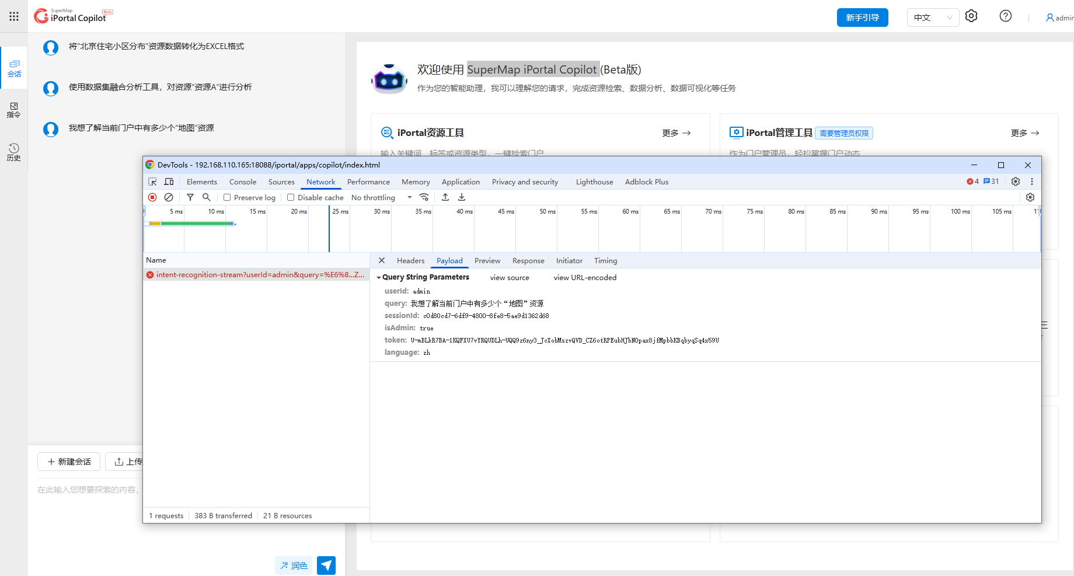Import HAR file upload icon
This screenshot has width=1074, height=576.
coord(445,197)
